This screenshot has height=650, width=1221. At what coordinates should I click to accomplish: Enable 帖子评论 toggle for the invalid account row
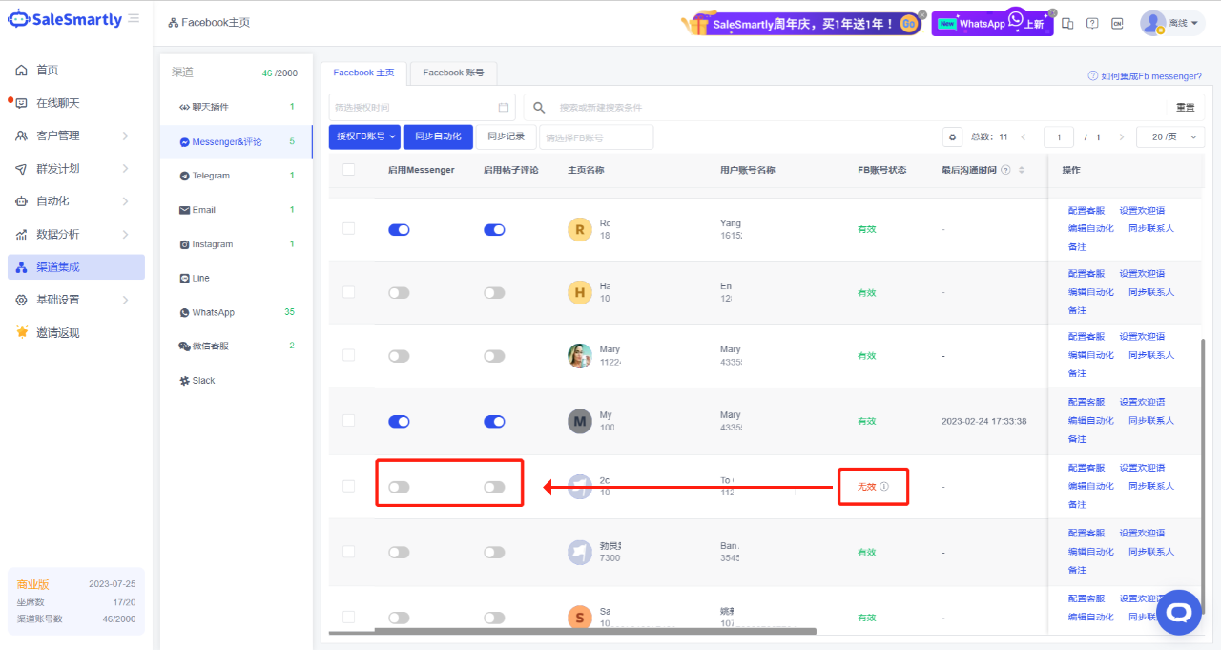click(494, 487)
